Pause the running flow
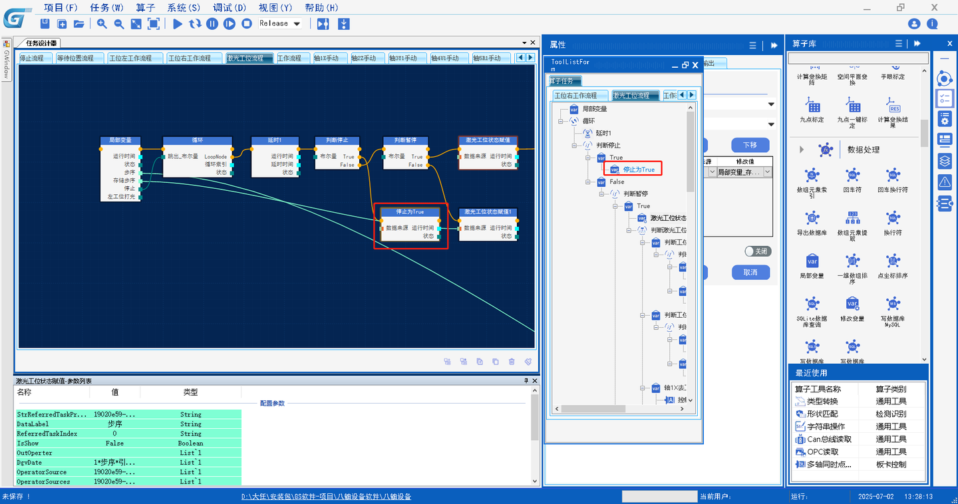958x504 pixels. [212, 24]
